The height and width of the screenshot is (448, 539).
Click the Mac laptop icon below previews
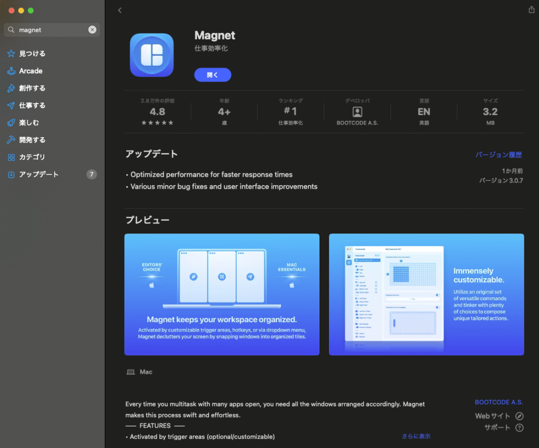(x=131, y=372)
